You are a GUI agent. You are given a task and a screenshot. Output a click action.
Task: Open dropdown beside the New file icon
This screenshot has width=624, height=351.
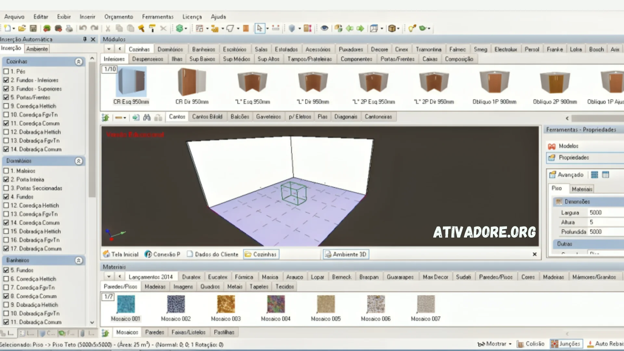coord(14,29)
